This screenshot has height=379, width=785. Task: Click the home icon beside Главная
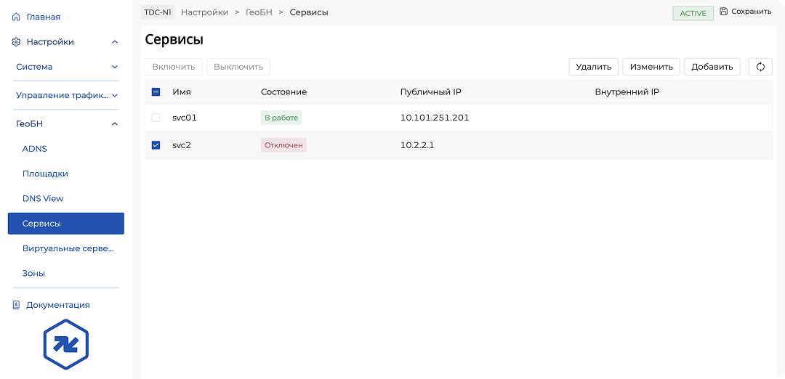(16, 17)
